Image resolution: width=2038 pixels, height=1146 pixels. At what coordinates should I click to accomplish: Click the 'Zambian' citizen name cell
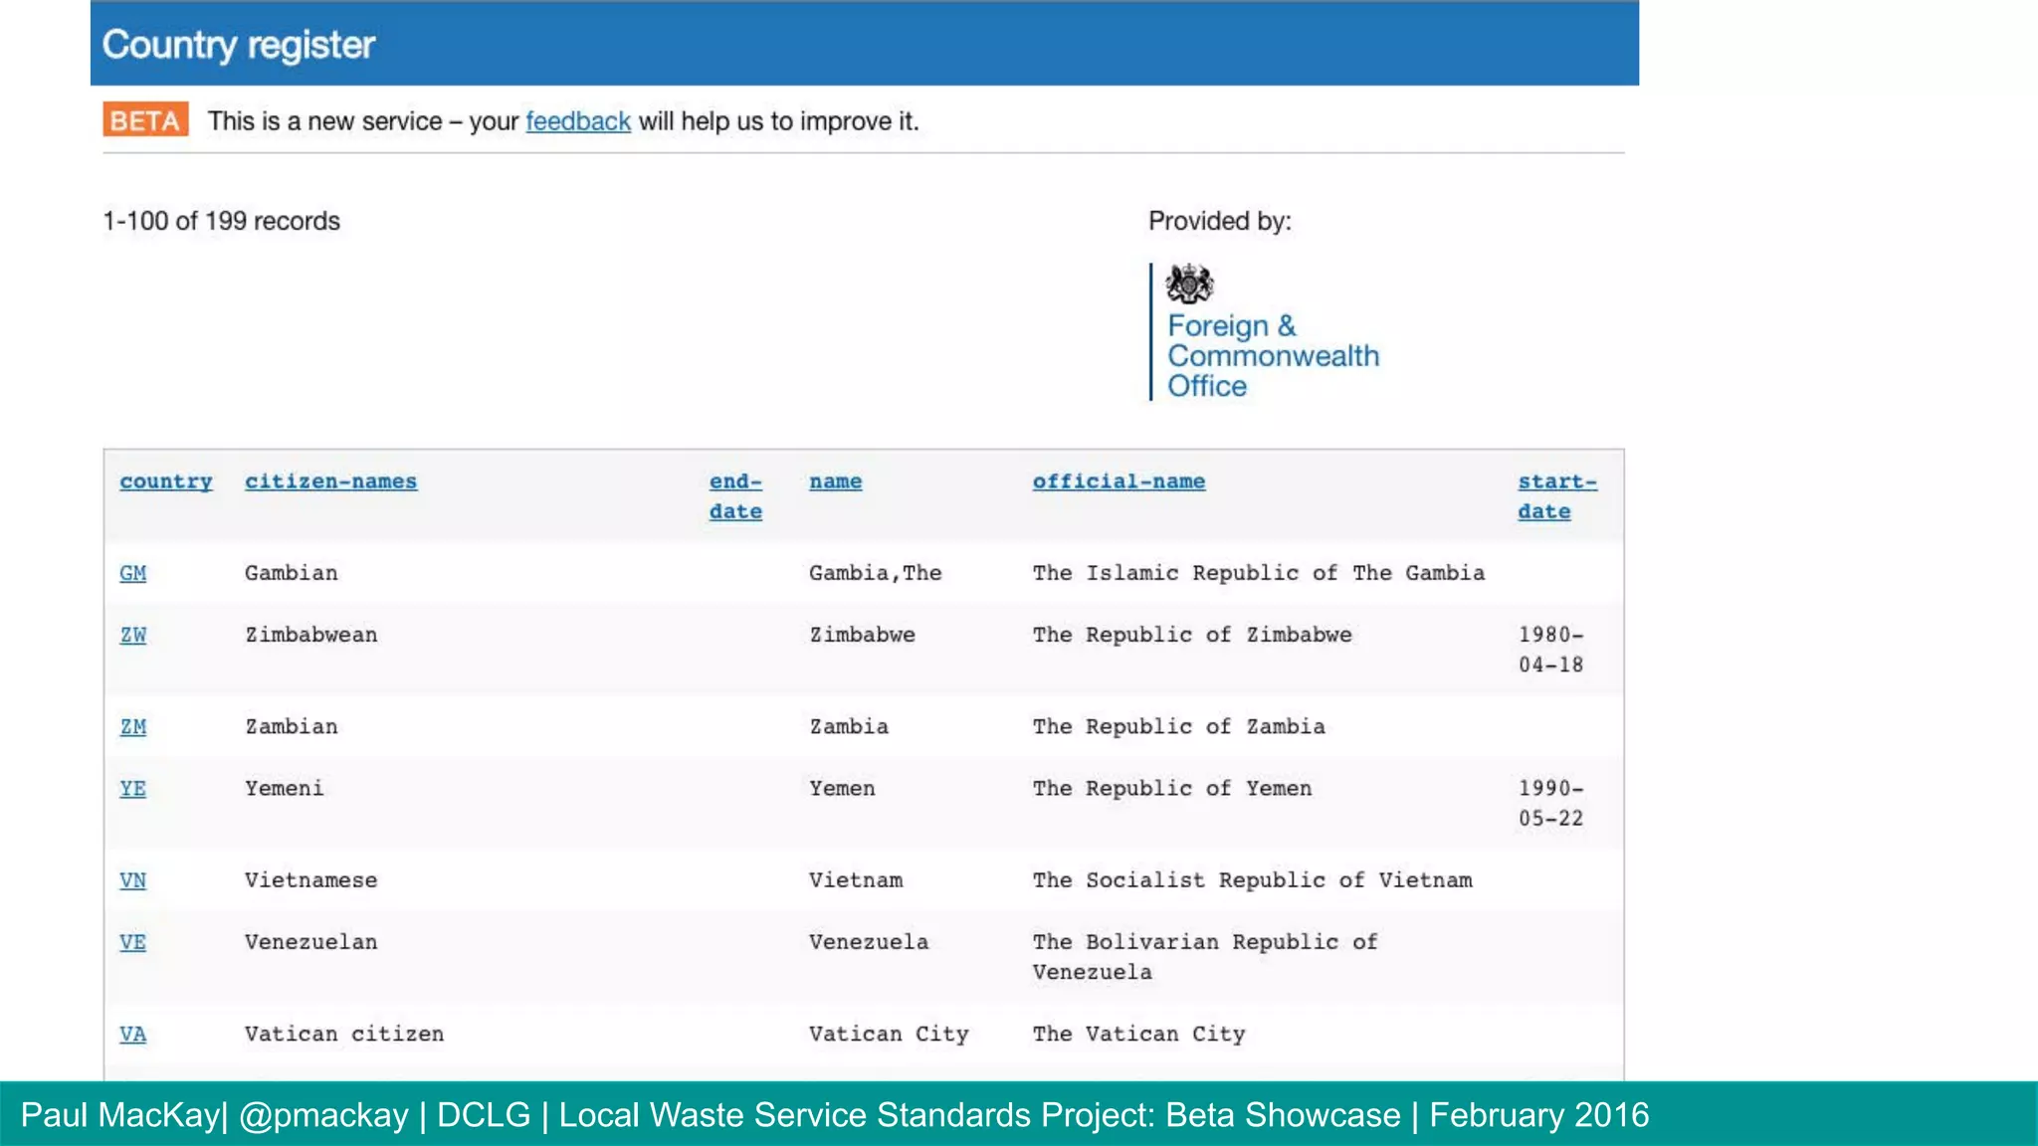[292, 727]
